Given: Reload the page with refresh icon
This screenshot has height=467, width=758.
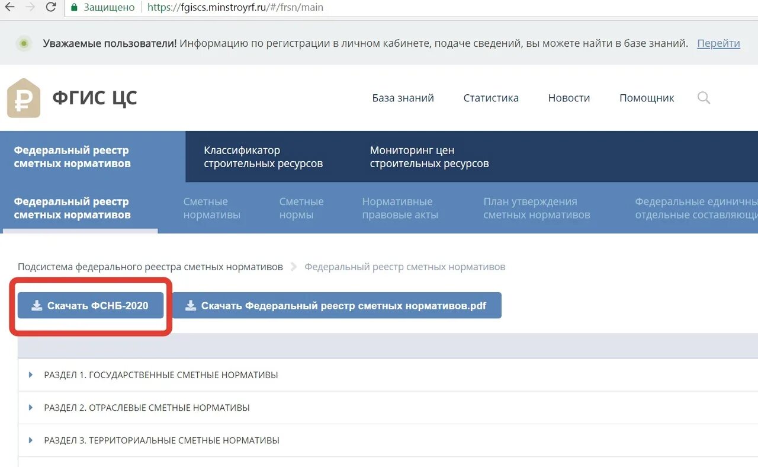Looking at the screenshot, I should click(x=51, y=7).
